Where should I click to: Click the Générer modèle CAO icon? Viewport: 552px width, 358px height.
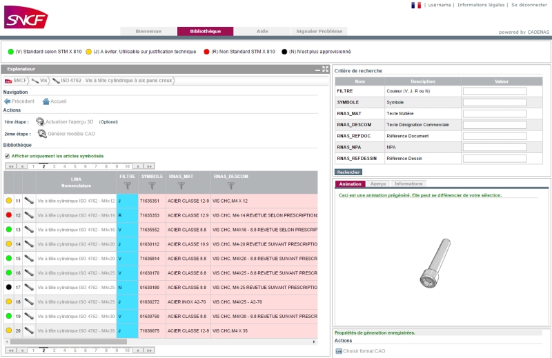(x=42, y=134)
